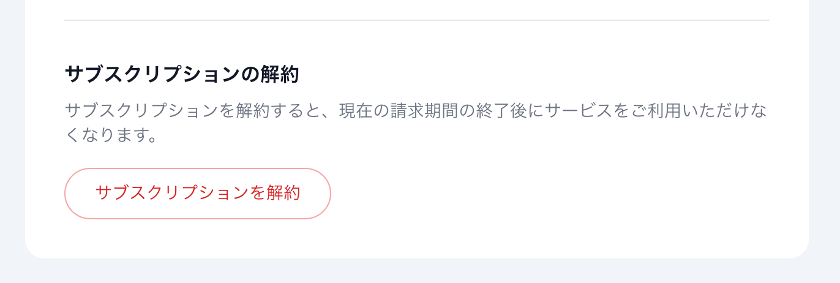Click the gray margin left of the white card
Screen dimensions: 840x283
[12, 123]
